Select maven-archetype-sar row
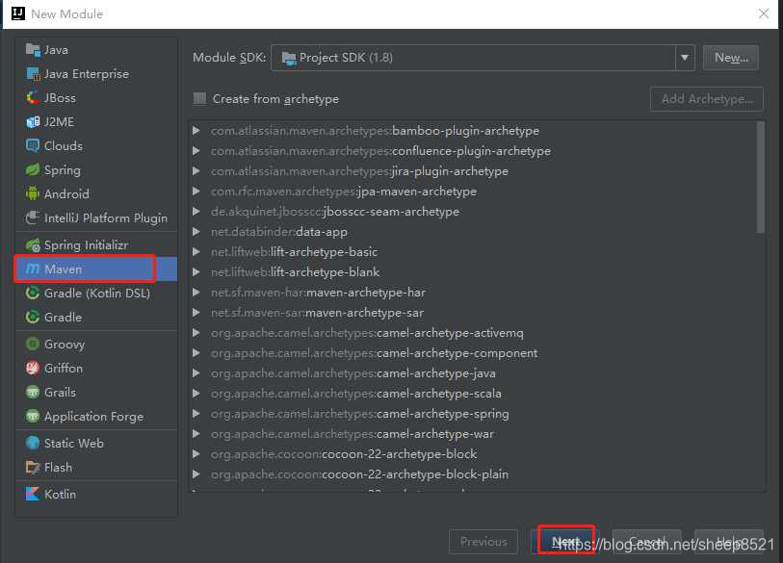783x563 pixels. point(472,313)
